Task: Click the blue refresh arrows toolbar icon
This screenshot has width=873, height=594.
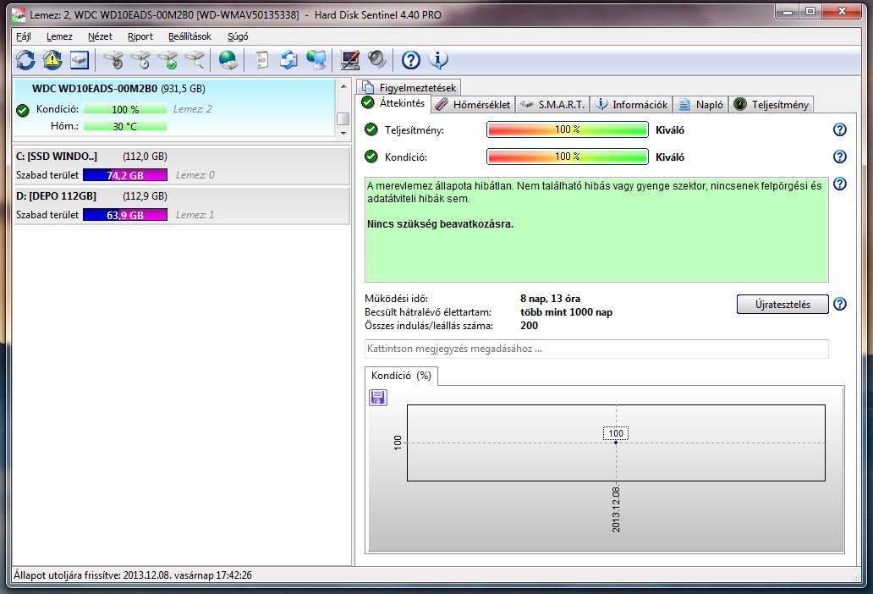Action: (25, 59)
